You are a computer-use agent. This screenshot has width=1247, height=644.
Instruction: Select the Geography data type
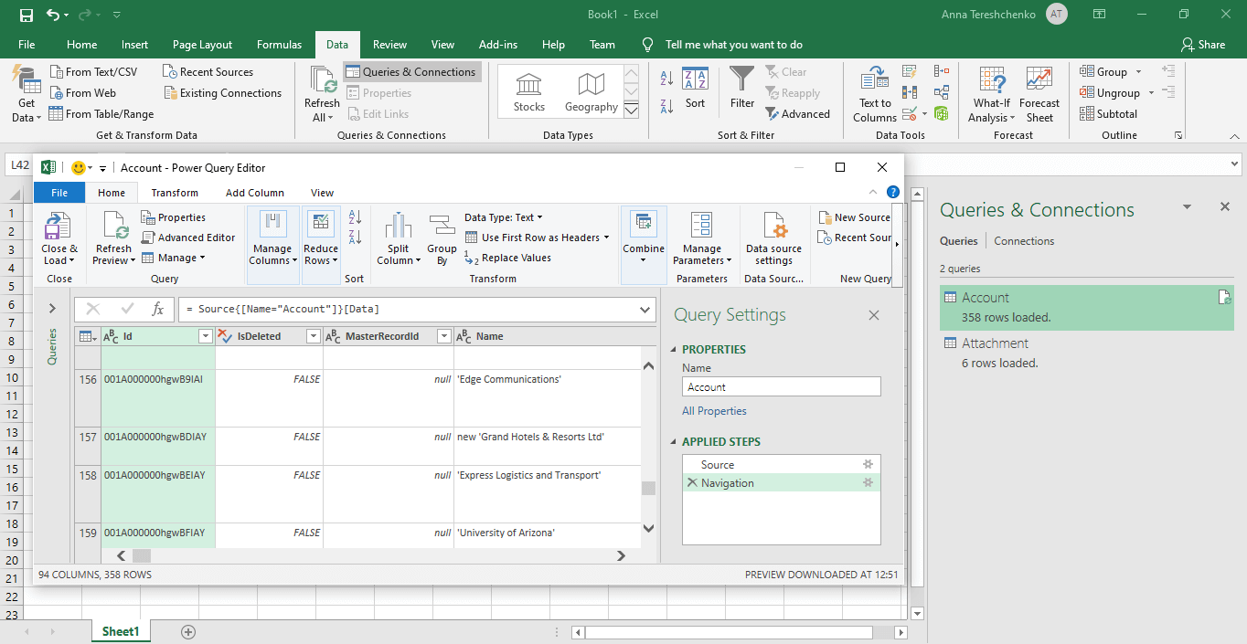[590, 91]
